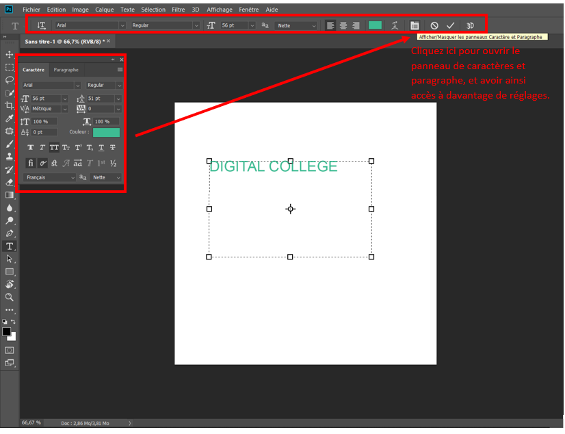The width and height of the screenshot is (565, 434).
Task: Select the Lasso tool
Action: point(10,80)
